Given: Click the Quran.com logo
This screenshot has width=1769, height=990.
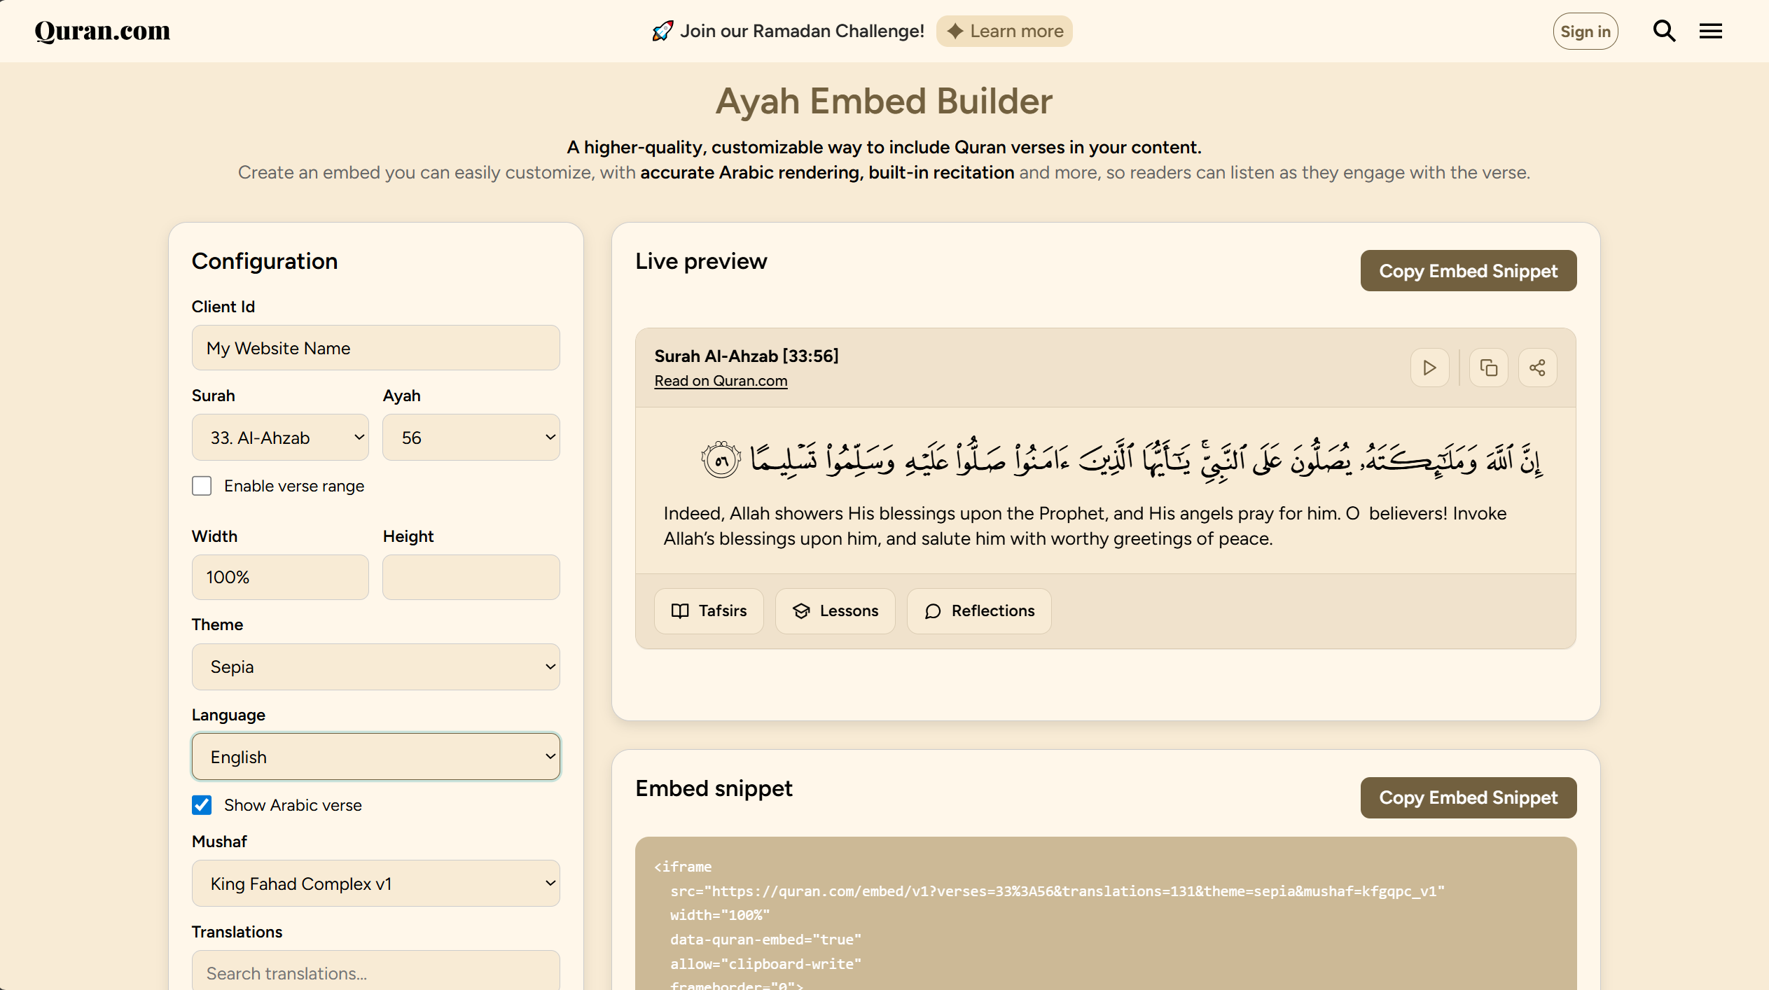Looking at the screenshot, I should pos(102,31).
